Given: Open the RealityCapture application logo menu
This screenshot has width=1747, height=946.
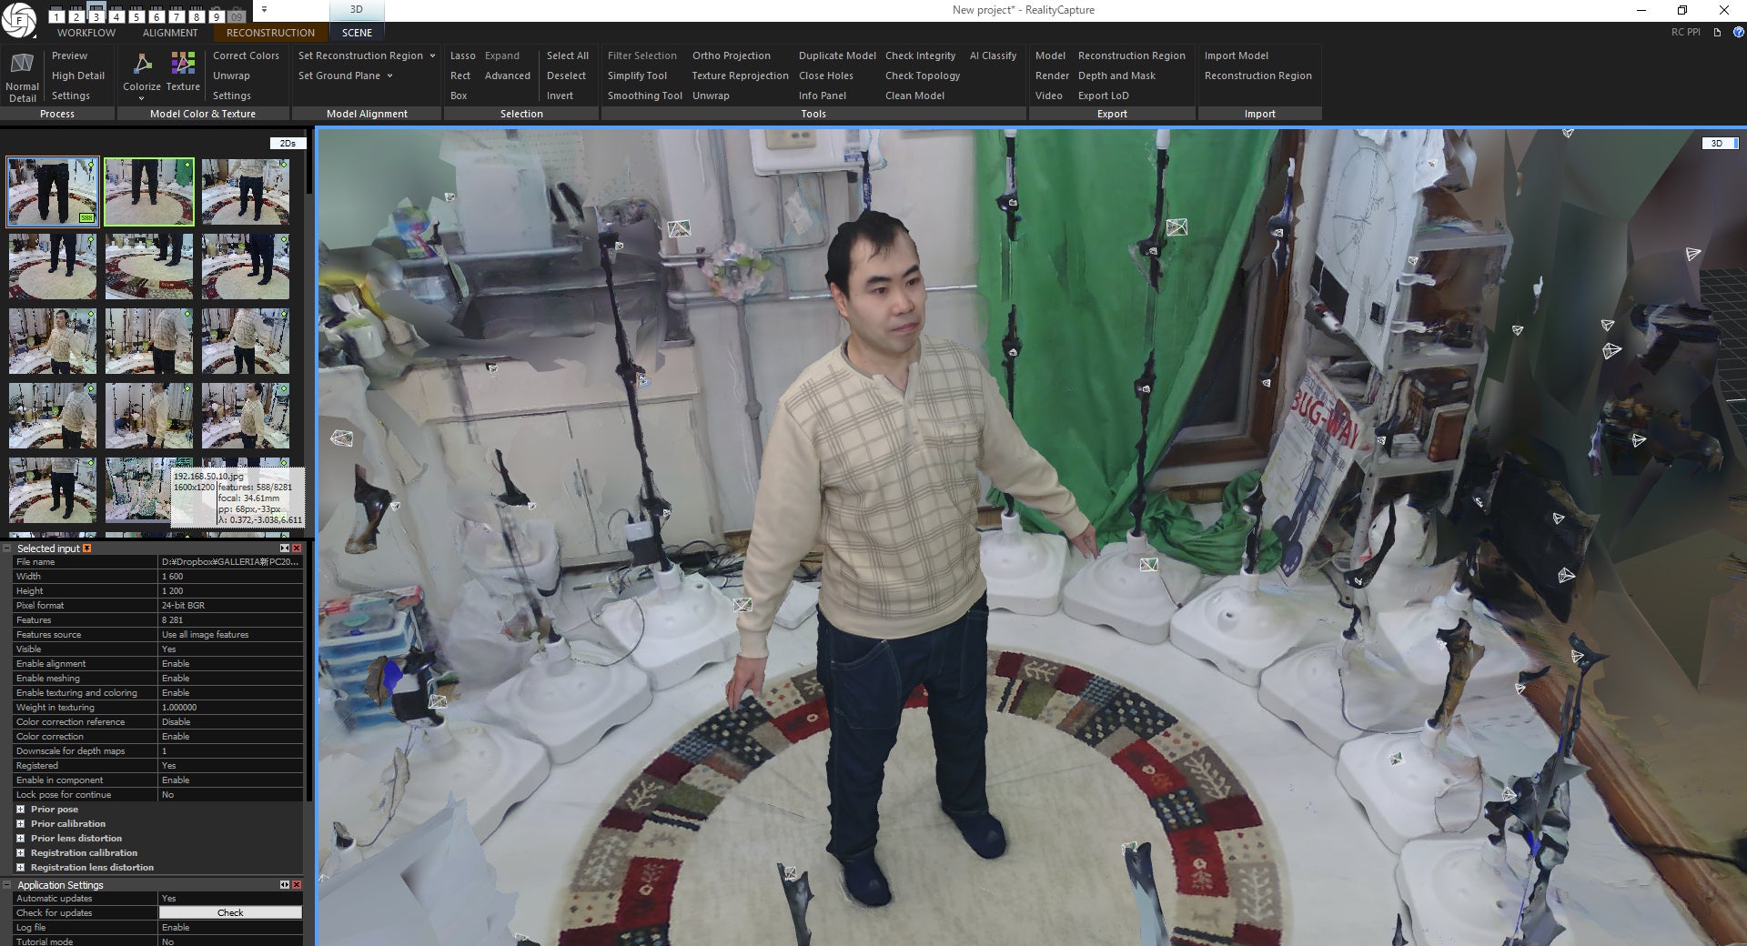Looking at the screenshot, I should point(19,19).
